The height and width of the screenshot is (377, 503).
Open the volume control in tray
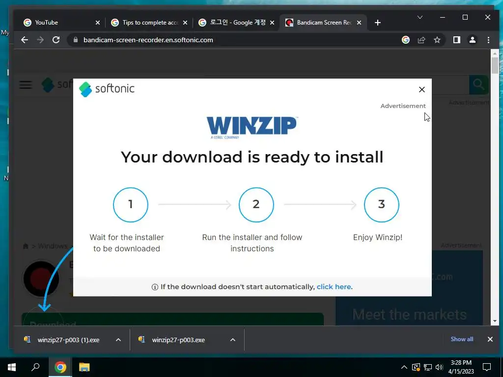tap(439, 367)
